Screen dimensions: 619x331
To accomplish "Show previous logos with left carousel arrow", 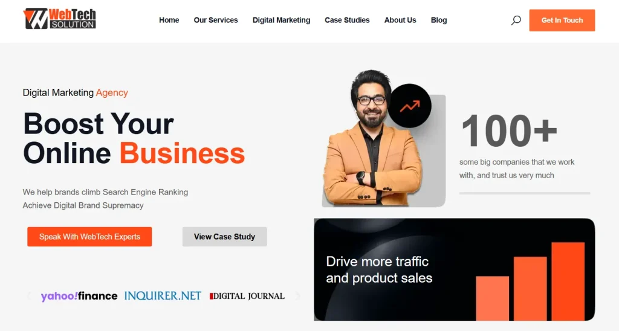I will click(29, 296).
